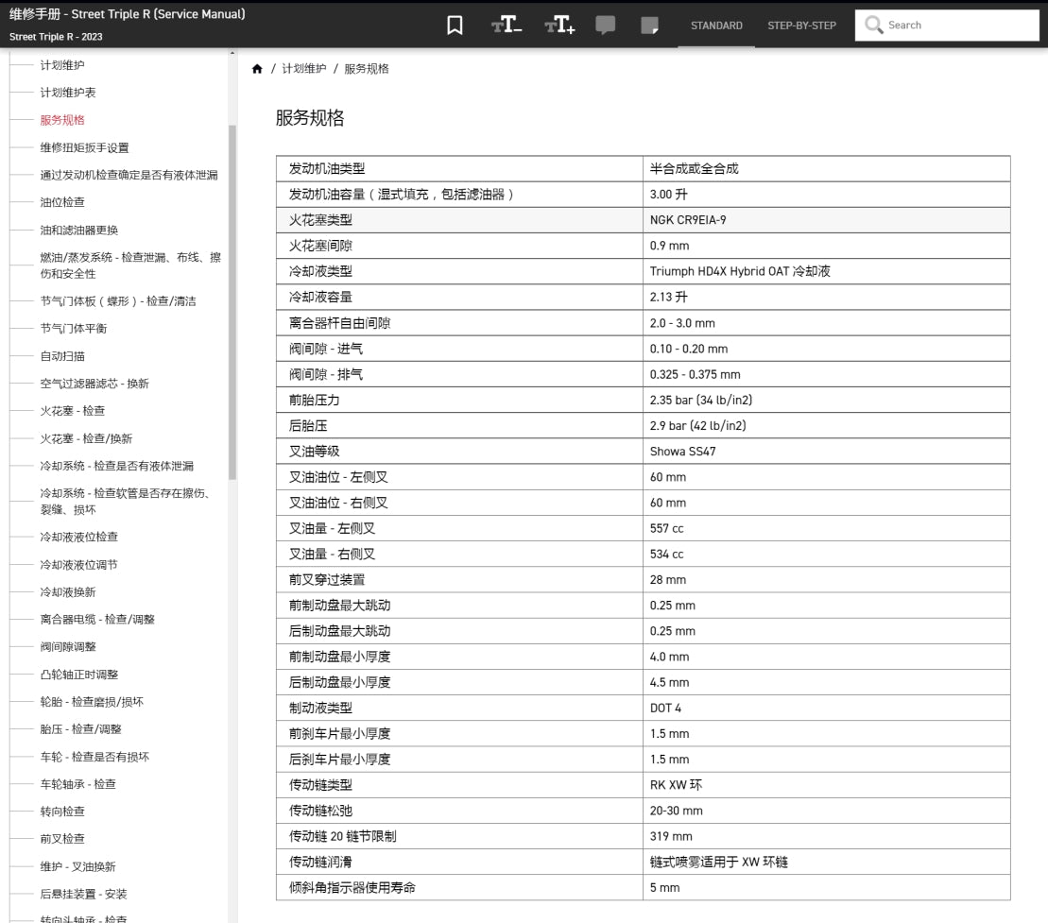Click inside the Search input field
The image size is (1048, 923).
coord(954,25)
